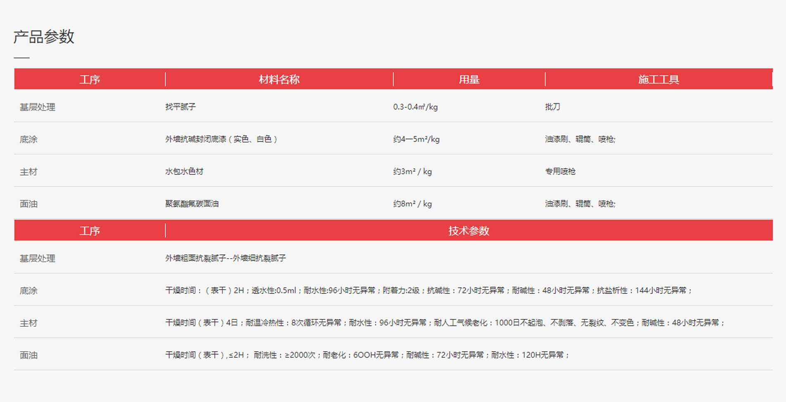Viewport: 786px width, 402px height.
Task: Select the 找平腻子 material cell
Action: [x=181, y=107]
